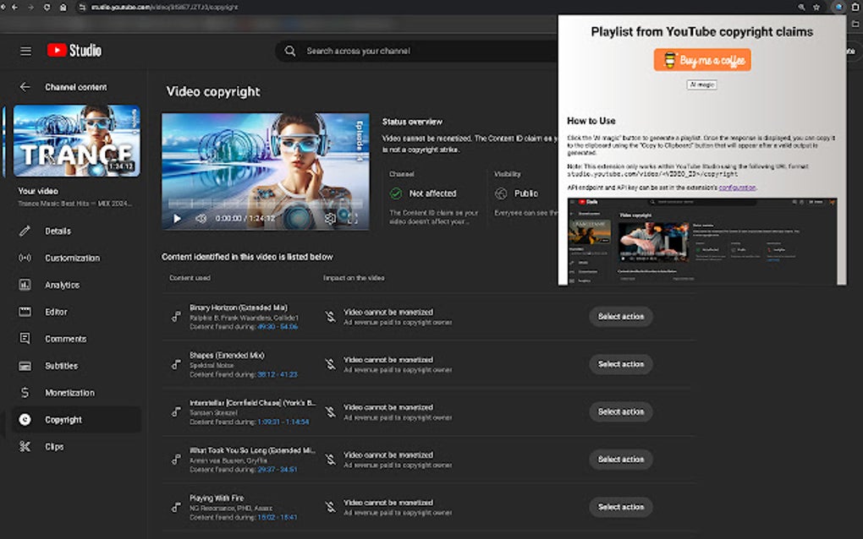
Task: Click no-monetization icon on Binary Horizon row
Action: point(330,317)
